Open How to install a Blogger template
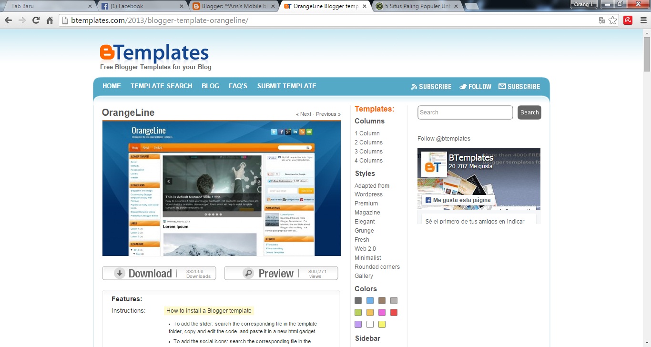Viewport: 651px width, 347px height. click(209, 311)
